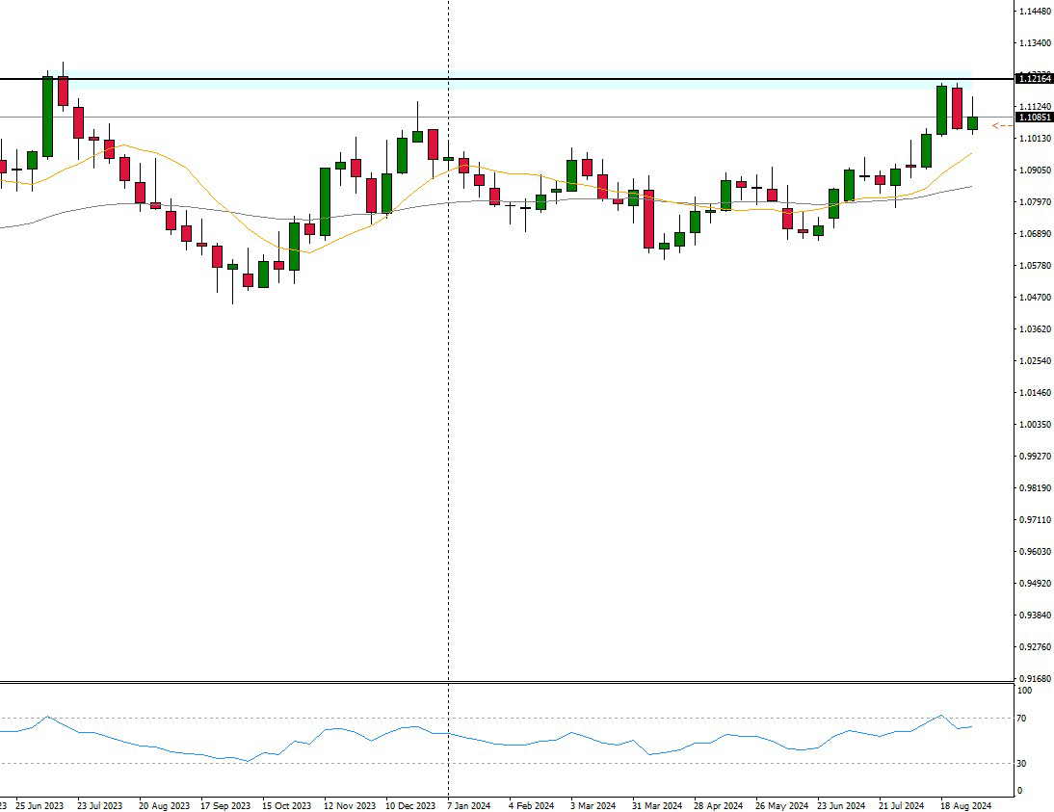Image resolution: width=1054 pixels, height=812 pixels.
Task: Click the 31 Mar 2024 date label
Action: click(655, 804)
